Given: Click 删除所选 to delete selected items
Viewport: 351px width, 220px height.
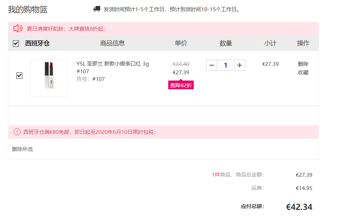Looking at the screenshot, I should pos(22,149).
